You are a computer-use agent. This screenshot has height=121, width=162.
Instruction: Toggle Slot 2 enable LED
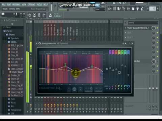point(158,33)
